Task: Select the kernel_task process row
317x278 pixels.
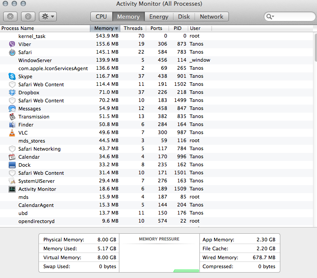Action: pos(156,36)
